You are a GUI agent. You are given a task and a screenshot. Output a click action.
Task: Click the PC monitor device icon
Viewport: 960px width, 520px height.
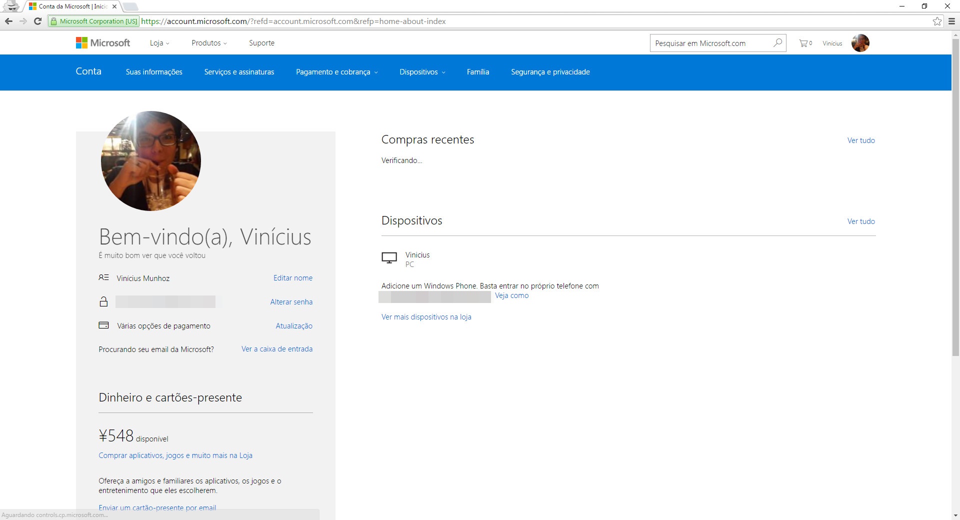[x=389, y=258]
